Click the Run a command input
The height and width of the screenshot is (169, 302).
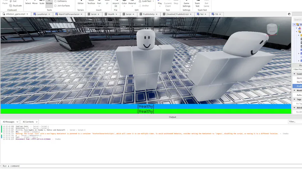pos(151,166)
